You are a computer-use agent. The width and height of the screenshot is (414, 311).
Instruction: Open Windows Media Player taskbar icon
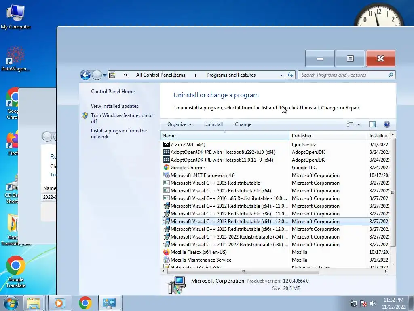pos(59,303)
